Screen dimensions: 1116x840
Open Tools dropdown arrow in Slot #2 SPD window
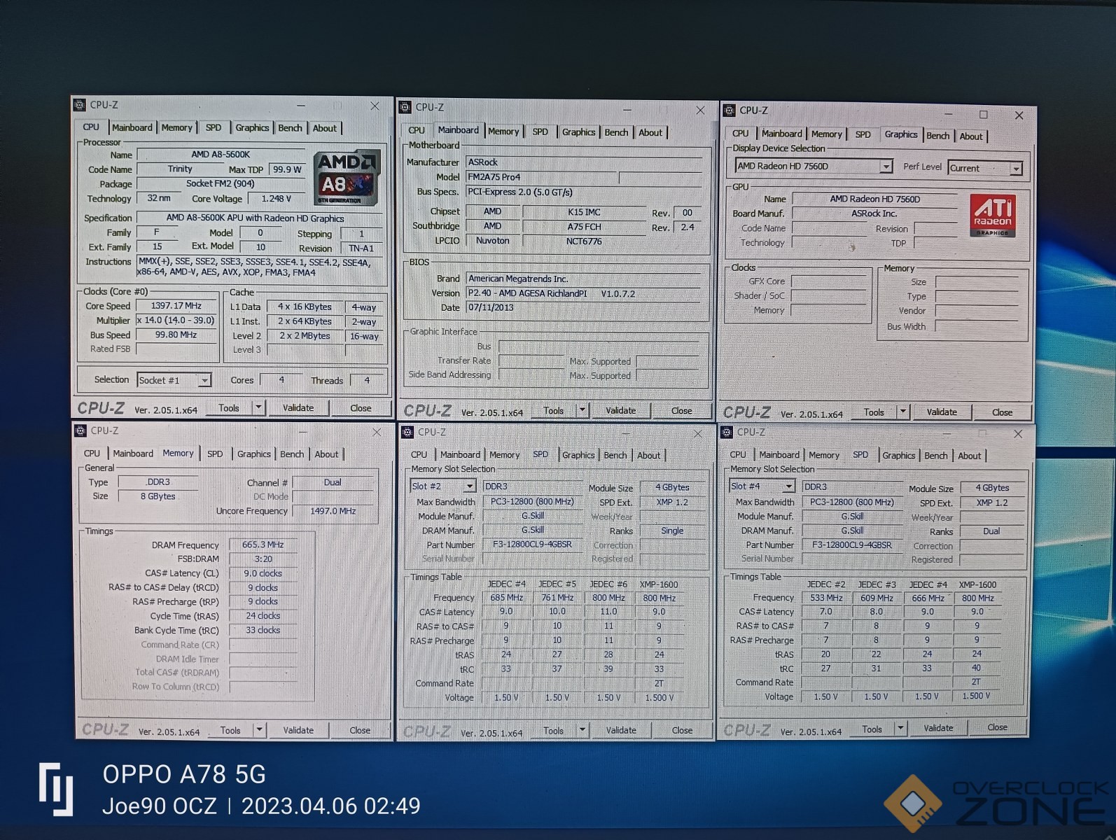point(582,730)
